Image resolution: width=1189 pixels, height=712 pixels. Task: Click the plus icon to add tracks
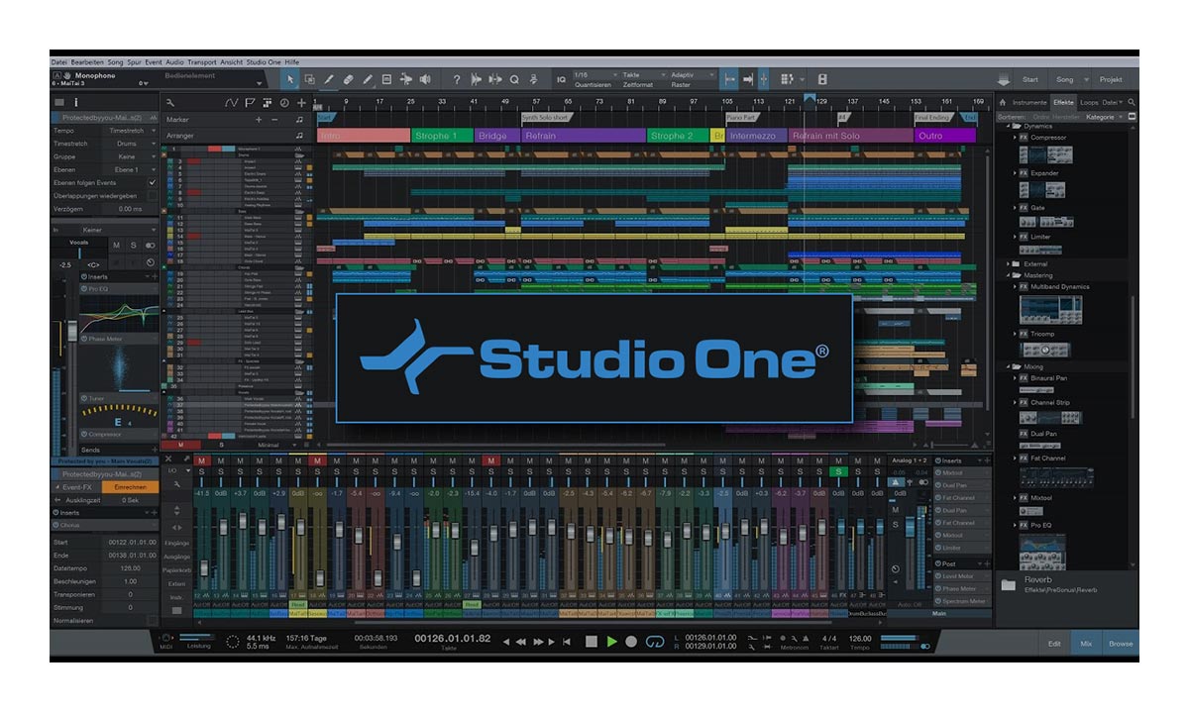point(301,103)
